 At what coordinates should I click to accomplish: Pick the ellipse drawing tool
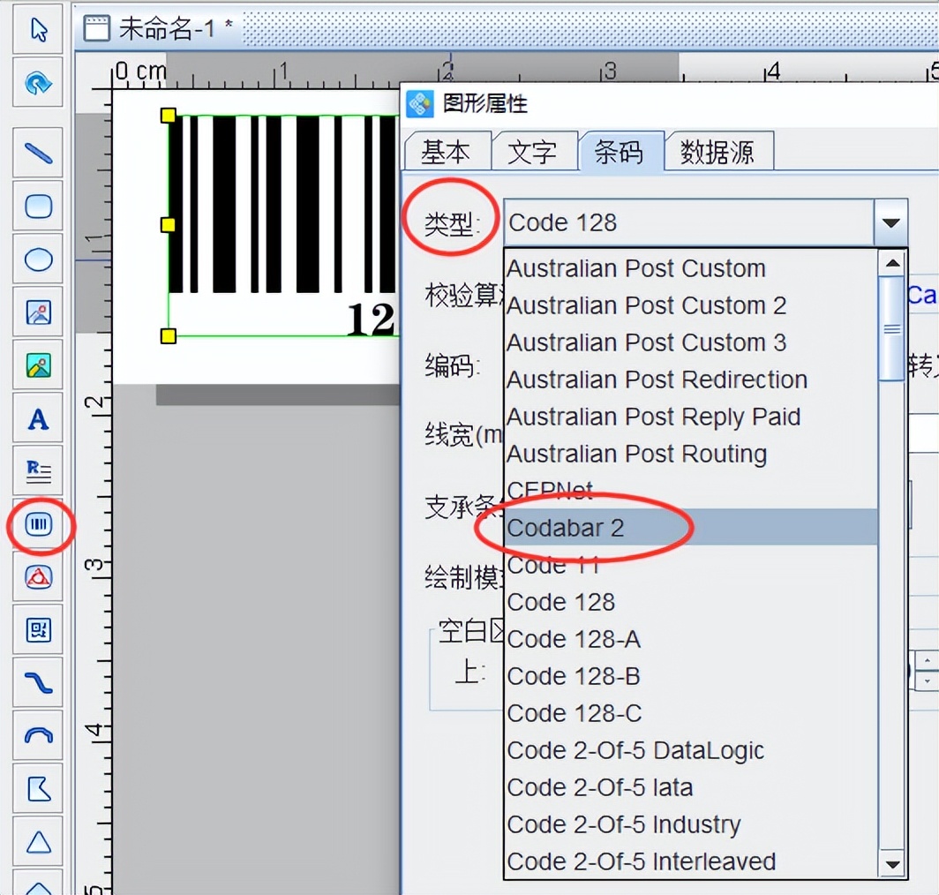point(37,259)
